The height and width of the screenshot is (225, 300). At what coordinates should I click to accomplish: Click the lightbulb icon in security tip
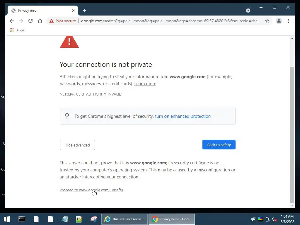[67, 116]
